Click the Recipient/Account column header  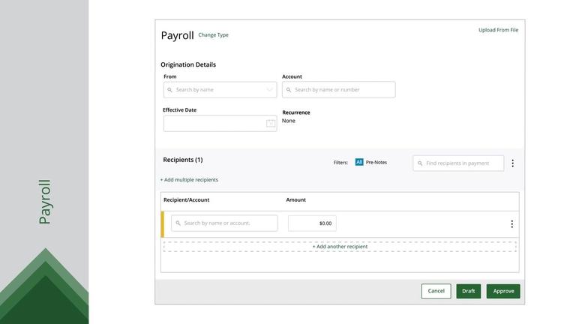click(186, 199)
